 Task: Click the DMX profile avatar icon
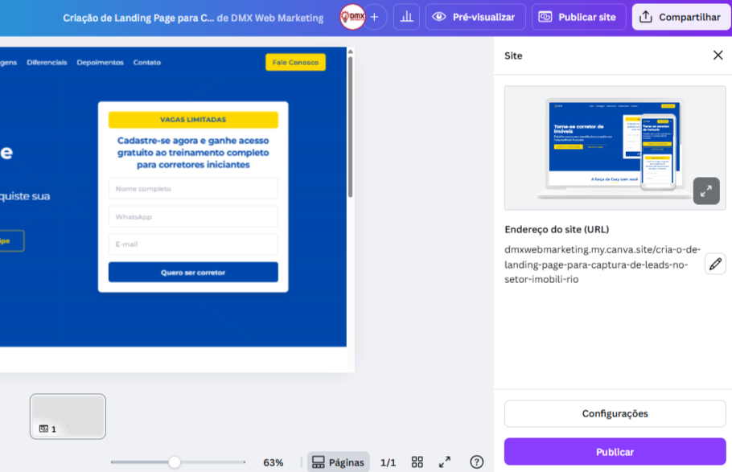tap(352, 17)
